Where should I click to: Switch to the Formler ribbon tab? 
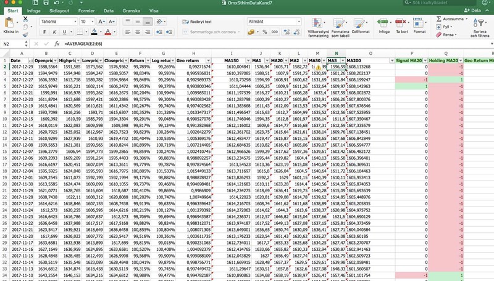pos(86,11)
